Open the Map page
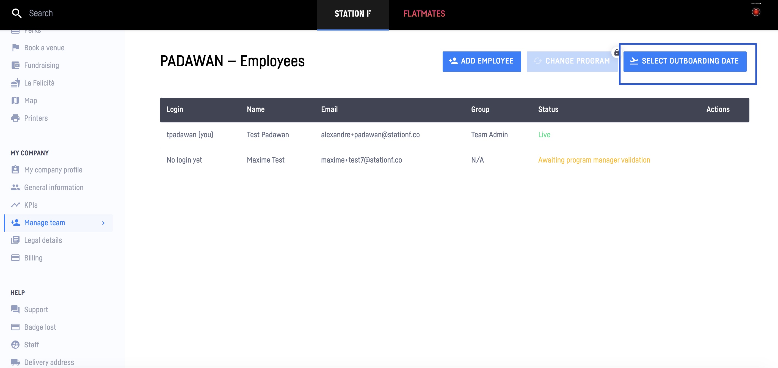Screen dimensions: 778x368 pyautogui.click(x=31, y=100)
